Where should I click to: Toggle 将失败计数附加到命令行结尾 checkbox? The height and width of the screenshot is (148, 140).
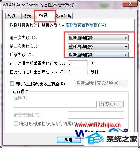[16, 124]
